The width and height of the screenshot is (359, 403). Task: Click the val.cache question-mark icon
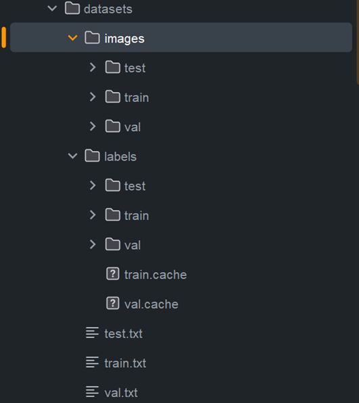point(113,304)
